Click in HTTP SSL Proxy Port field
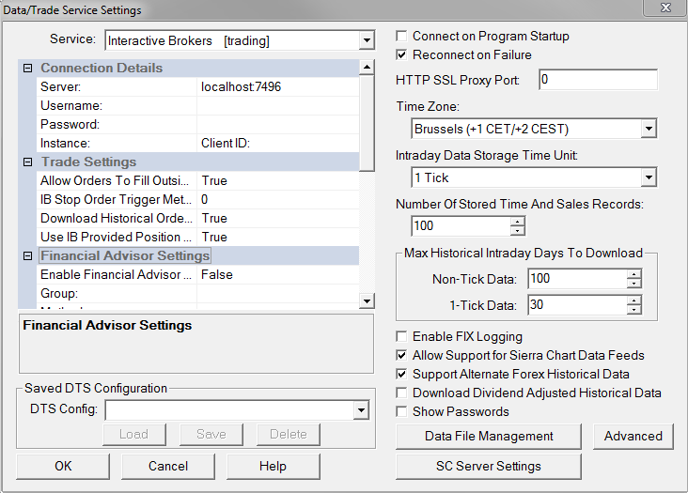Screen dimensions: 688x493 point(598,81)
